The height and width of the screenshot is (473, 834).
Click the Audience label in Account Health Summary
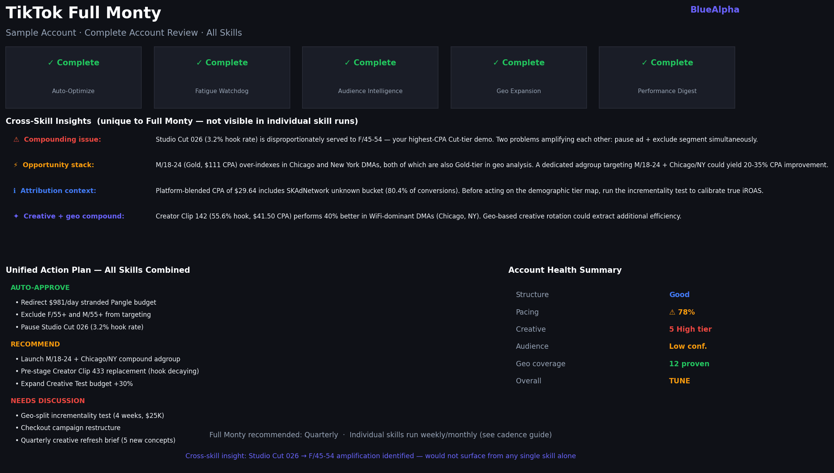click(x=532, y=346)
